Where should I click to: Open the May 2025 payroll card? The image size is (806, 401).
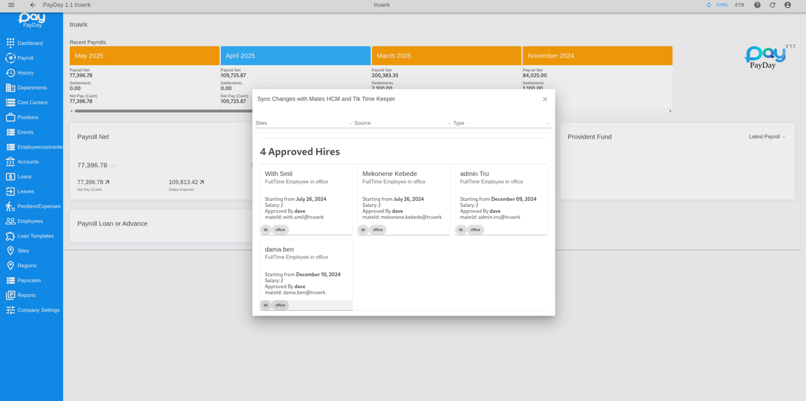point(144,56)
